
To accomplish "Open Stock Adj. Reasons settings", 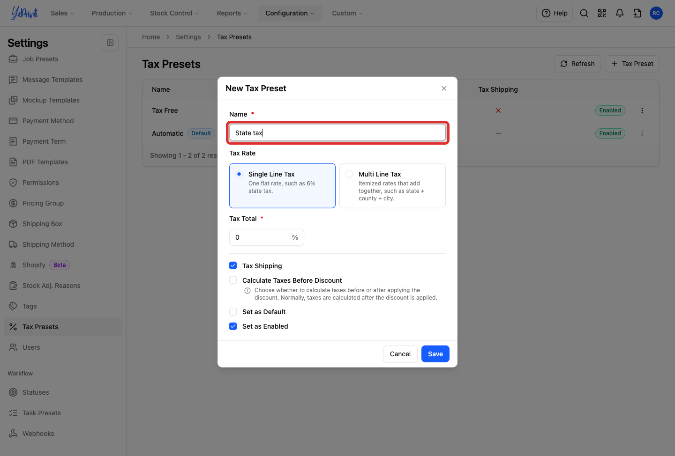I will [63, 286].
